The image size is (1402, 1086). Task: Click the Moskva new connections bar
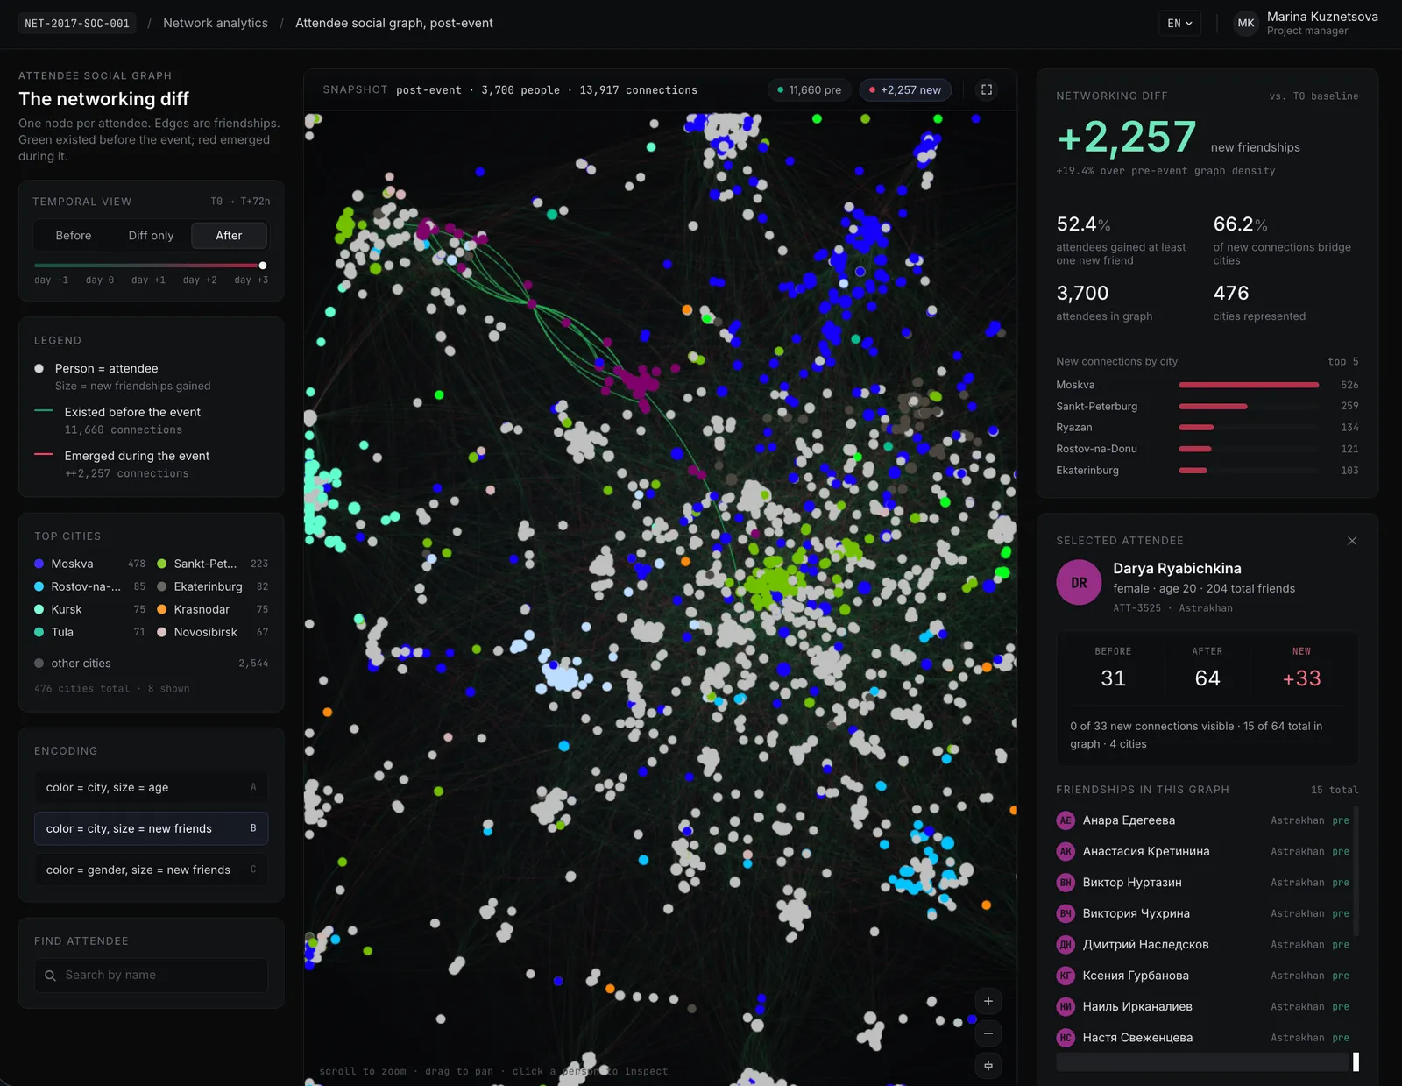[1249, 385]
